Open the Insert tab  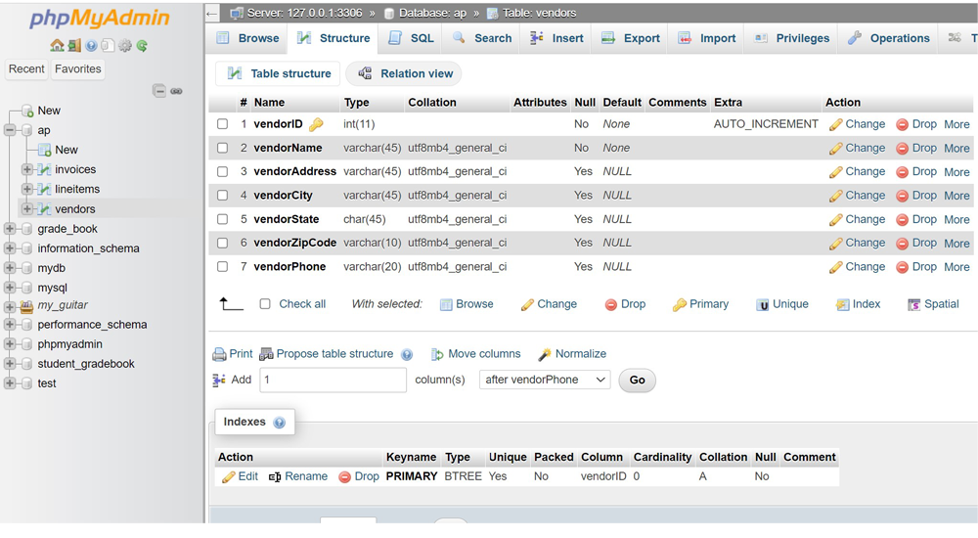[x=556, y=38]
